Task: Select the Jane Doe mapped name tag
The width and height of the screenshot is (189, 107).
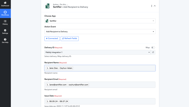Action: pos(60,68)
